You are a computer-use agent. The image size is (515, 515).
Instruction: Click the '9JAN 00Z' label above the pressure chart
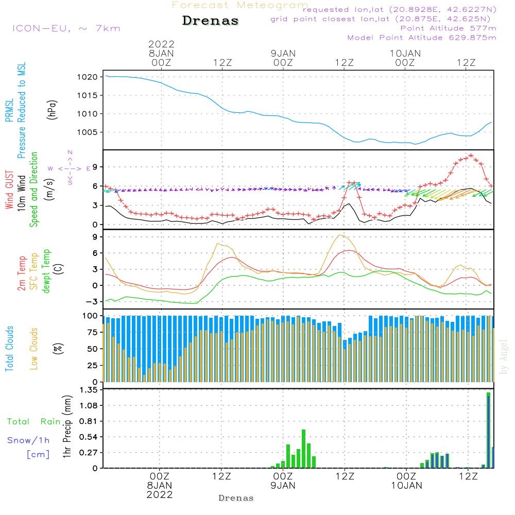click(283, 58)
